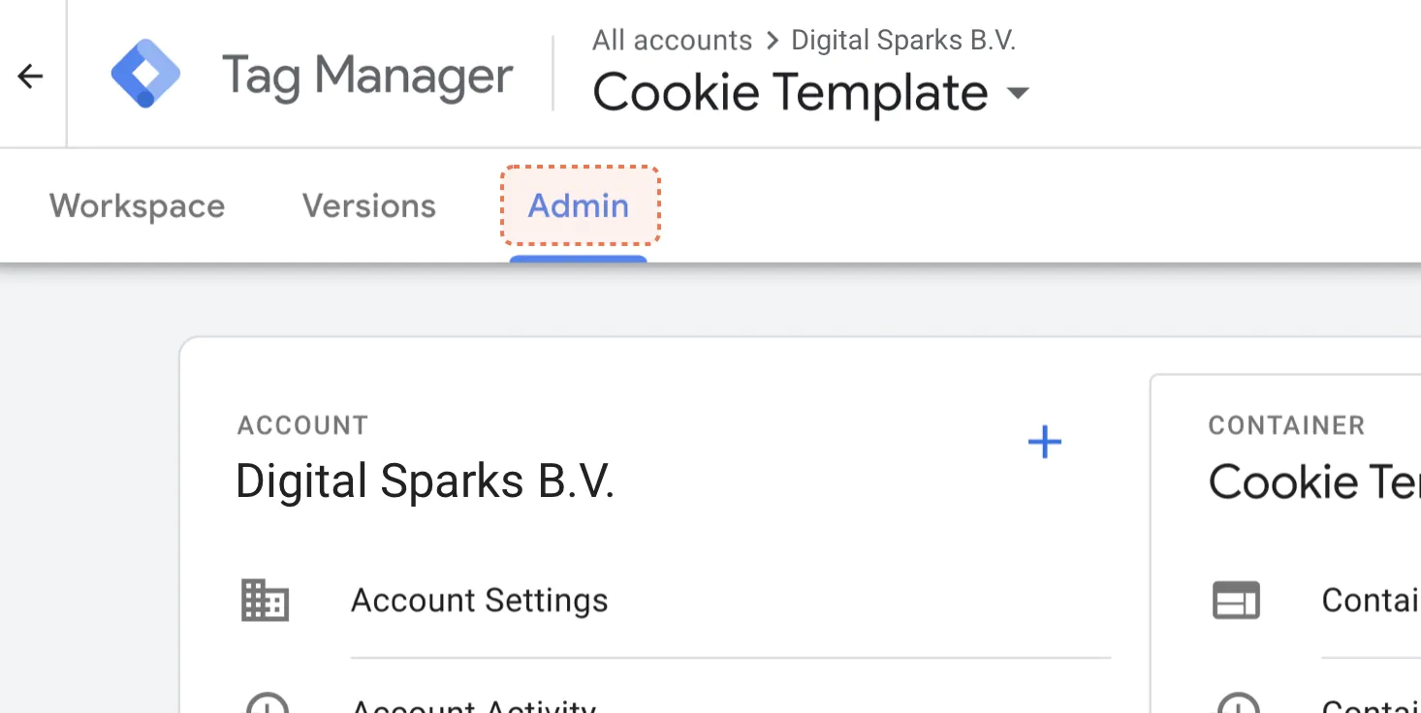Select the Admin tab
The image size is (1421, 713).
[579, 205]
